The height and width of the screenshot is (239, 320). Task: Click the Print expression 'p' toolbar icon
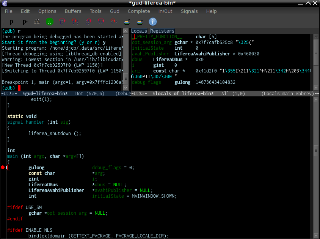tap(11, 22)
